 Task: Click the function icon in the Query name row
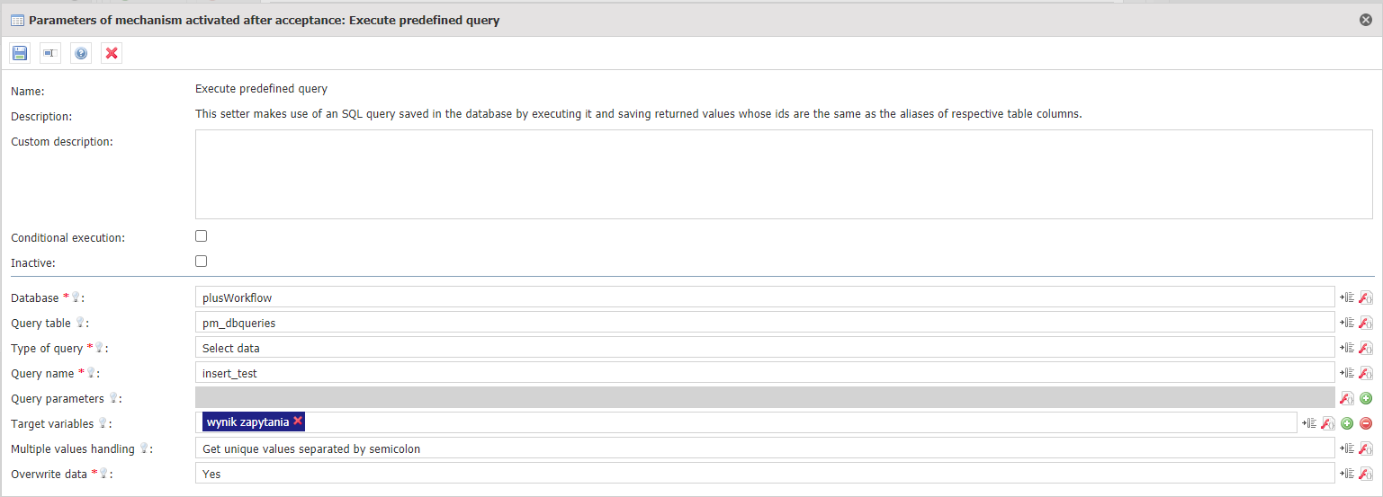pyautogui.click(x=1365, y=373)
